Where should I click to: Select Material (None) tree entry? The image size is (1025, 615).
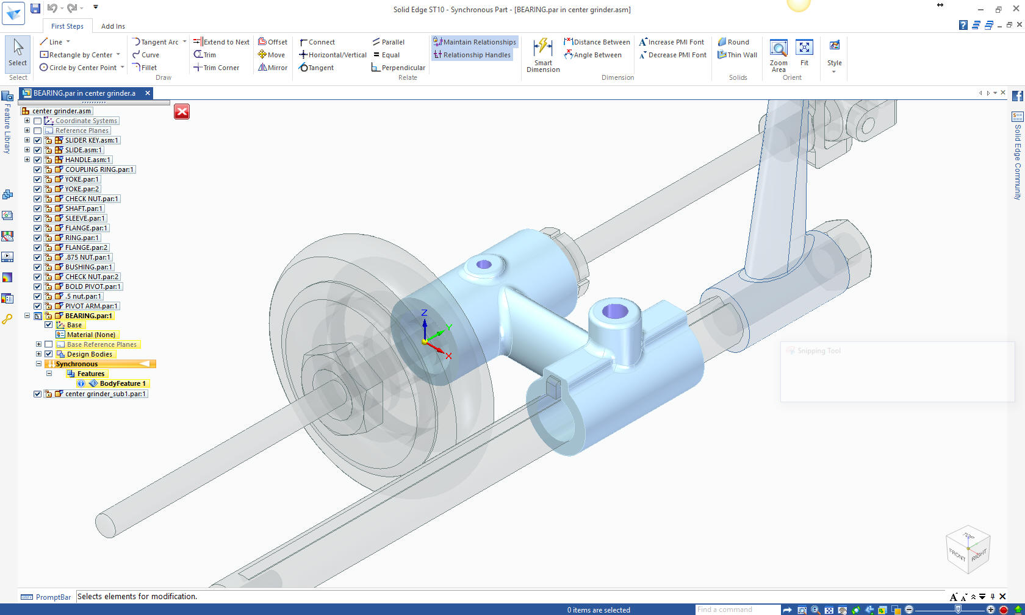pyautogui.click(x=91, y=335)
